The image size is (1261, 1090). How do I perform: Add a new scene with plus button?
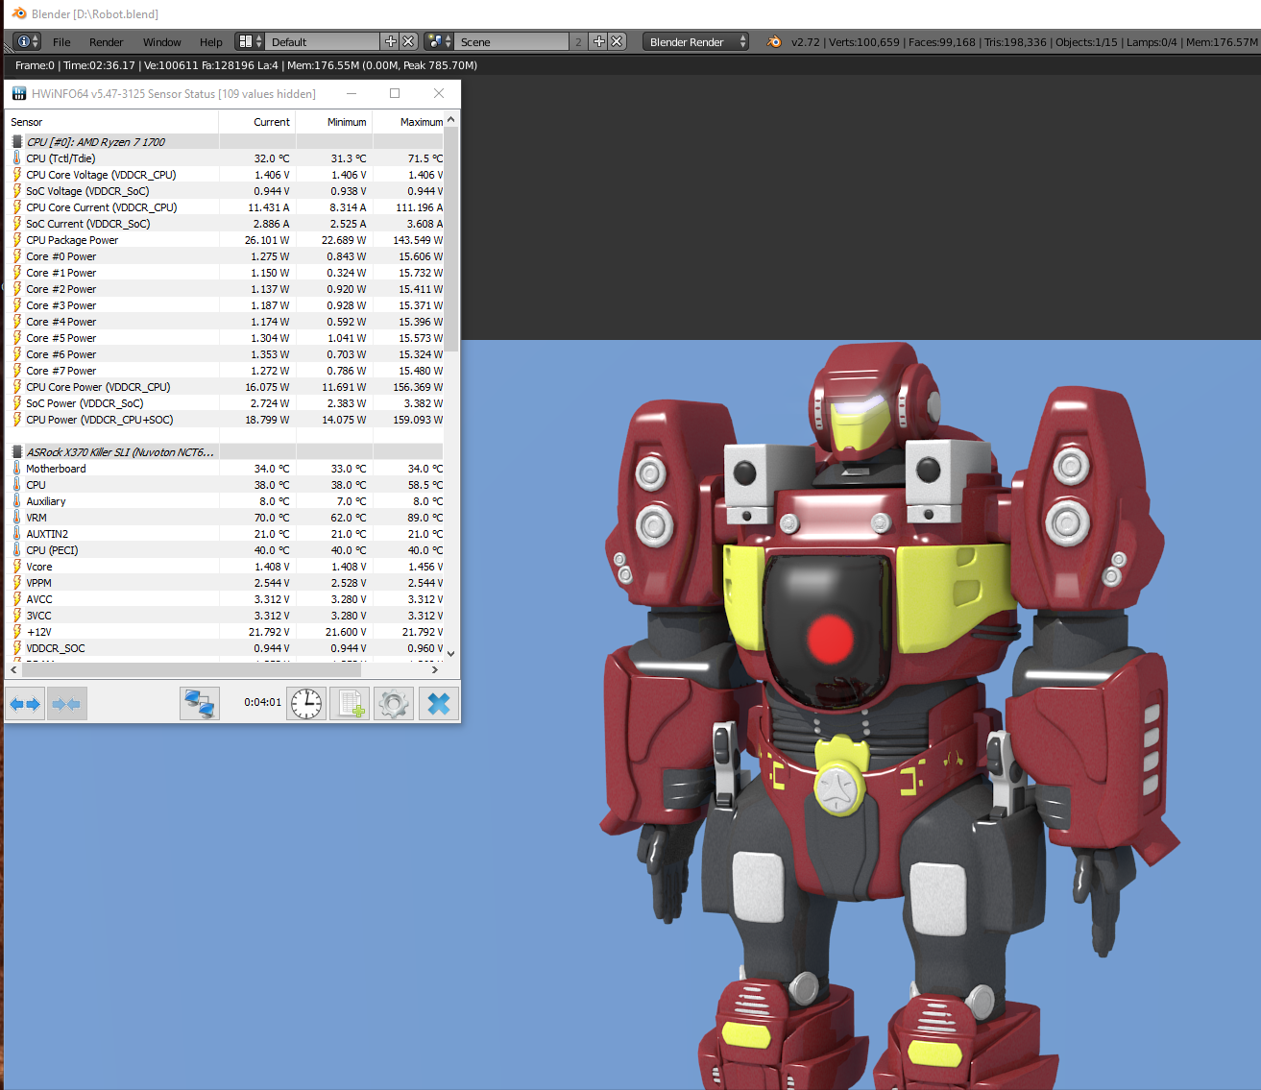click(599, 41)
